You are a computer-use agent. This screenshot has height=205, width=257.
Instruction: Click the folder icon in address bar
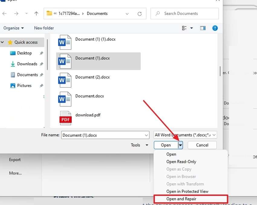[49, 13]
